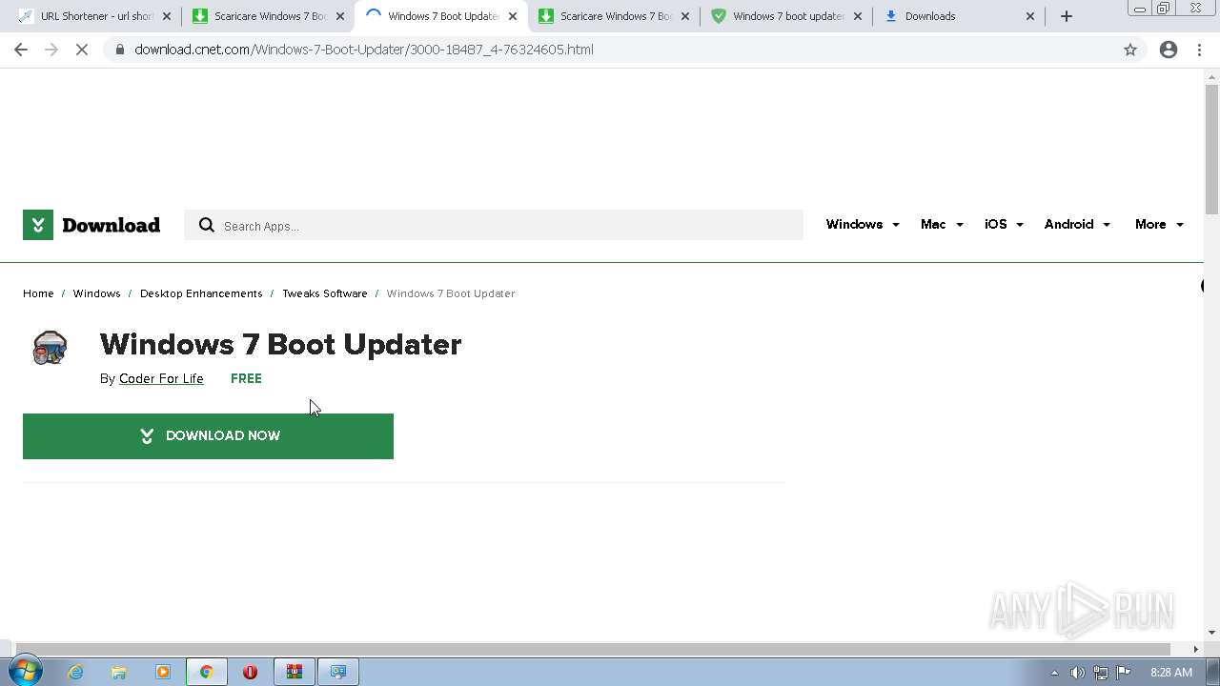Screen dimensions: 1220x686
Task: Open Windows Media Player from taskbar
Action: [x=163, y=672]
